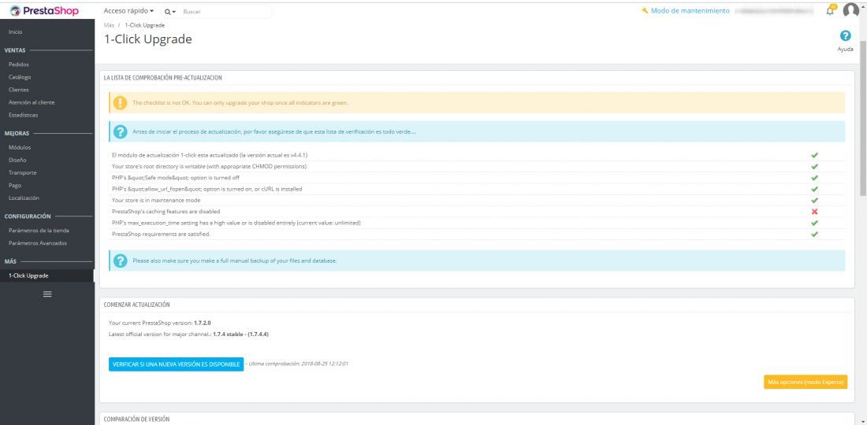Open Atención al cliente menu
This screenshot has width=867, height=425.
click(x=32, y=102)
